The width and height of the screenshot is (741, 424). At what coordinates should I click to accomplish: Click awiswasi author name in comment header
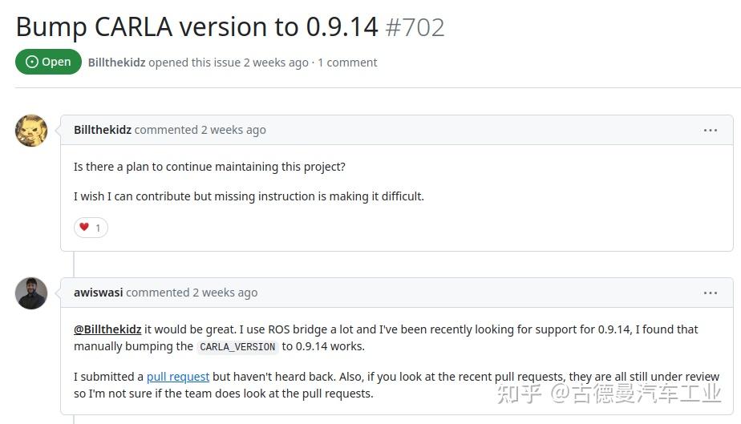[98, 293]
